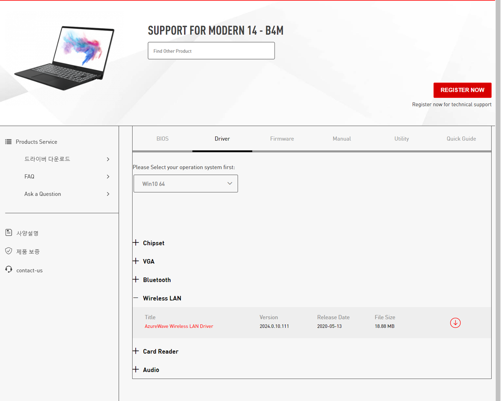Click the warranty shield icon in sidebar
This screenshot has height=401, width=501.
9,251
